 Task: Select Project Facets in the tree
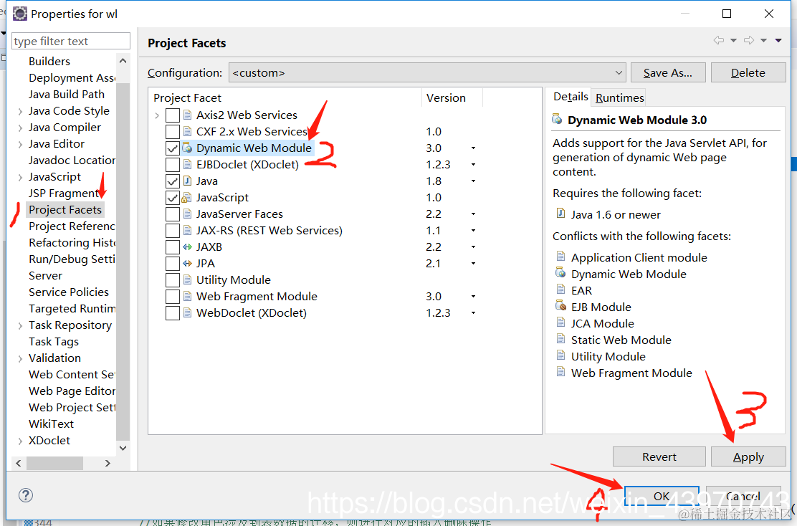pos(65,209)
